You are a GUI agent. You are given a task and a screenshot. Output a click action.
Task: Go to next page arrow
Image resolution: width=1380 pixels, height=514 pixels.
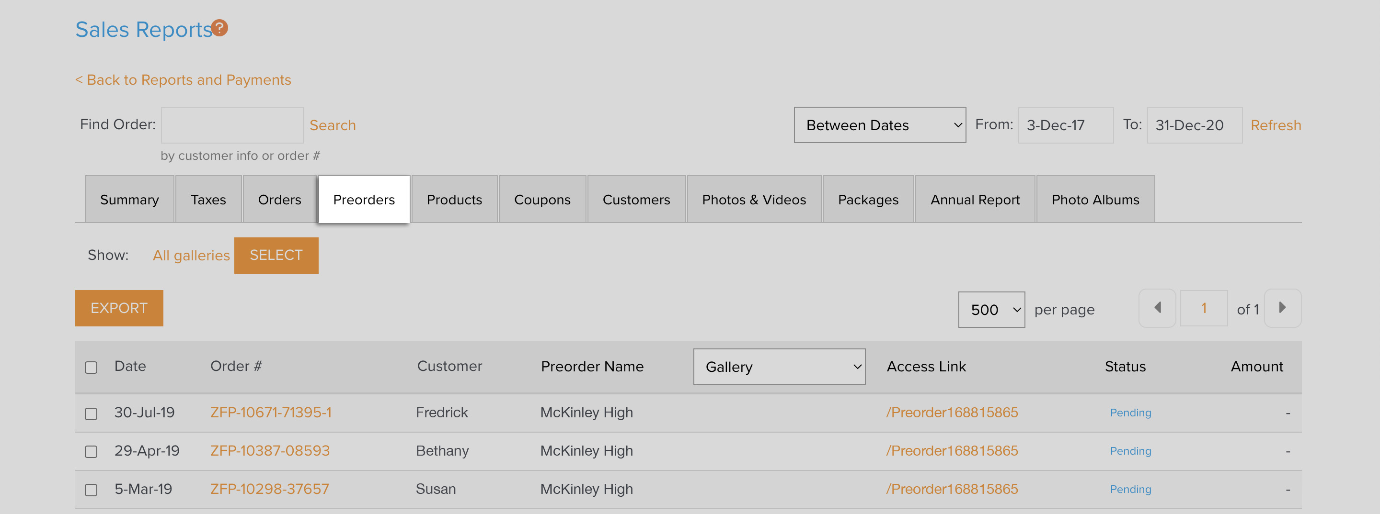point(1283,308)
